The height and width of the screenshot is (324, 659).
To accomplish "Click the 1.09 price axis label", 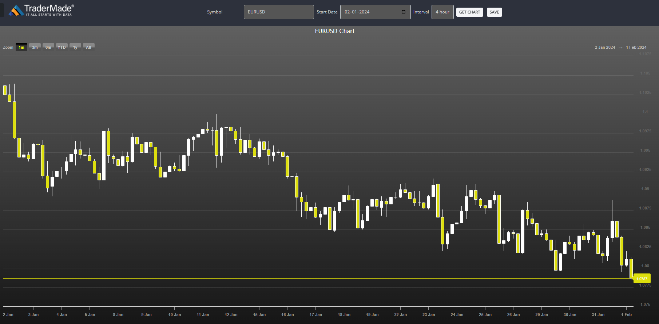I will click(x=645, y=189).
